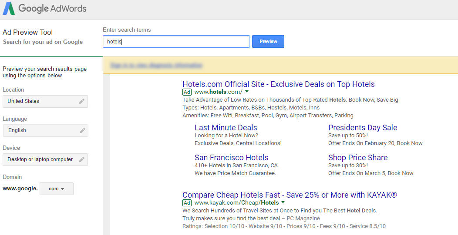Click the Google AdWords logo icon
Viewport: 458px width, 235px height.
(x=9, y=8)
